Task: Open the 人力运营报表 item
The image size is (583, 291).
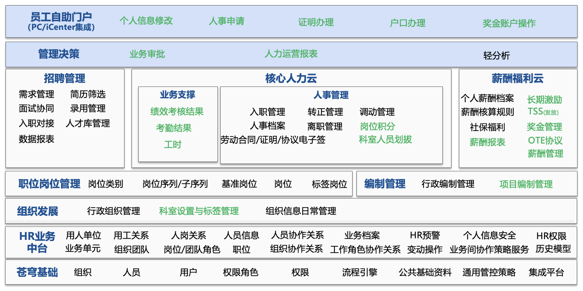Action: click(291, 54)
